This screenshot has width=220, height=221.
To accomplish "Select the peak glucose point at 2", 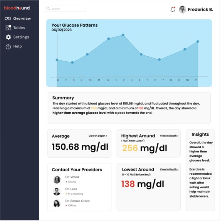I will coord(123,35).
